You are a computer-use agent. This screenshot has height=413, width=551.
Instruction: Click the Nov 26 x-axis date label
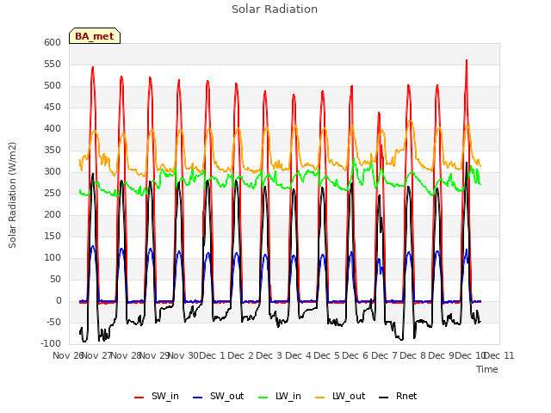pyautogui.click(x=68, y=355)
